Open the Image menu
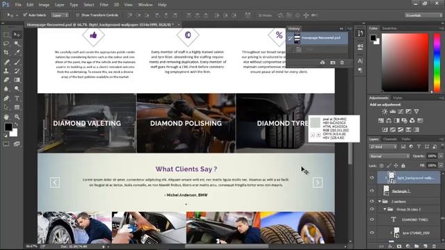This screenshot has width=445, height=250. pos(44,5)
